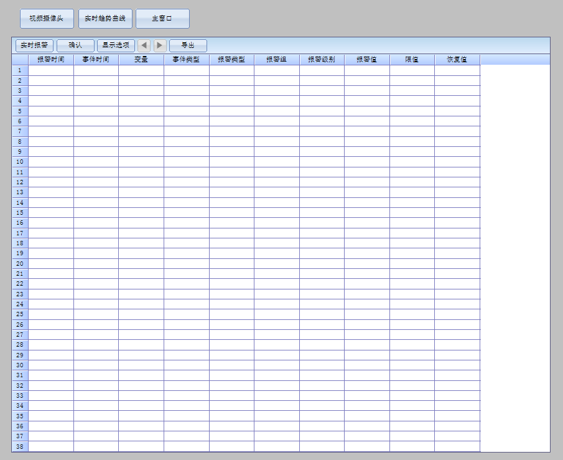Screen dimensions: 563x460
Task: Return to the 主窗口 main window
Action: click(162, 19)
